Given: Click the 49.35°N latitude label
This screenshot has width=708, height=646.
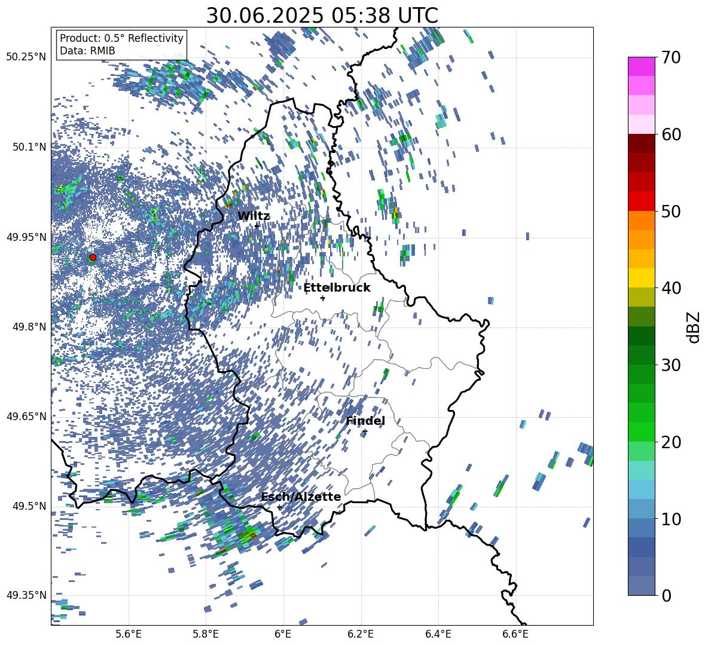Looking at the screenshot, I should coord(26,595).
